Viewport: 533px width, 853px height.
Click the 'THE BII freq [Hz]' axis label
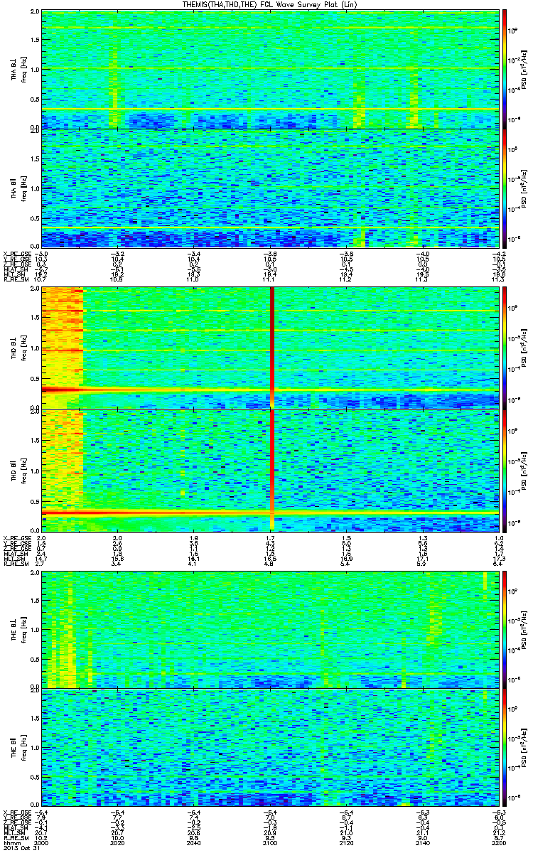[x=18, y=747]
